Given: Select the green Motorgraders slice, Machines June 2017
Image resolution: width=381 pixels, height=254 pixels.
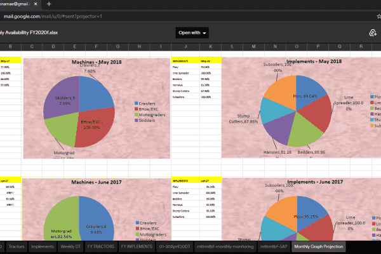Looking at the screenshot, I should 62,218.
